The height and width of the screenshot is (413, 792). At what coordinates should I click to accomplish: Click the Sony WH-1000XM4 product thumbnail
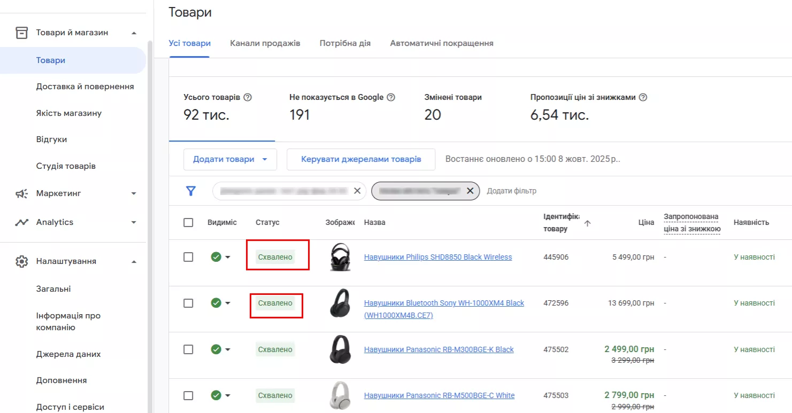click(x=340, y=303)
